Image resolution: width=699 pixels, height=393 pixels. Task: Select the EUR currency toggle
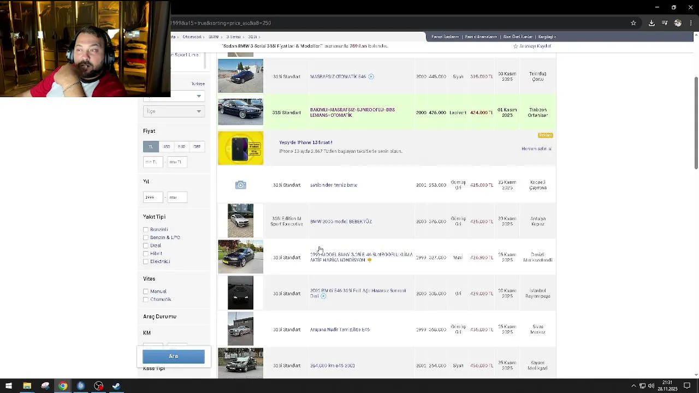click(181, 146)
